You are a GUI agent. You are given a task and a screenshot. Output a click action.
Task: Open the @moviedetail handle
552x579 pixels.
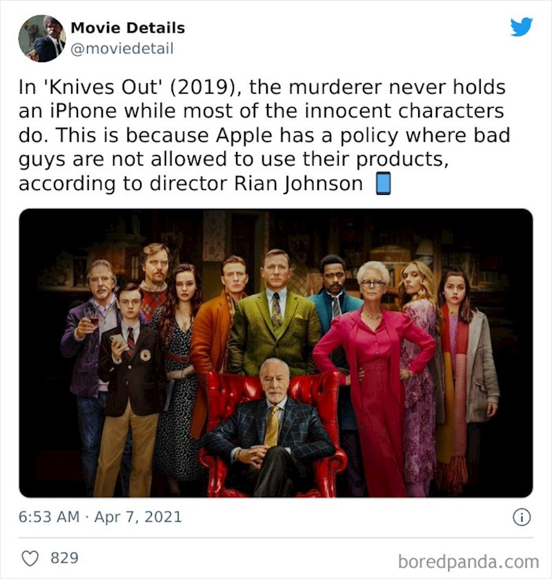pos(121,49)
